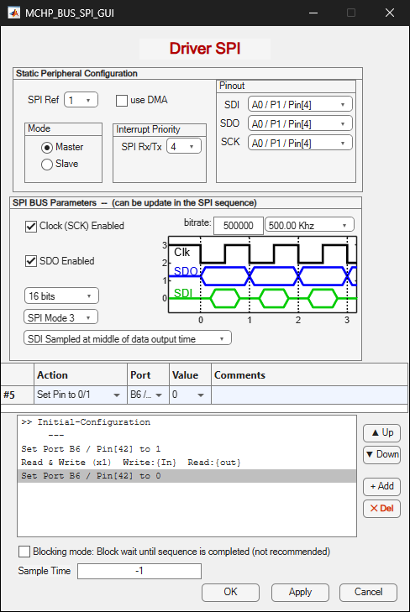Click the Port column header
This screenshot has height=612, width=410.
(x=148, y=375)
